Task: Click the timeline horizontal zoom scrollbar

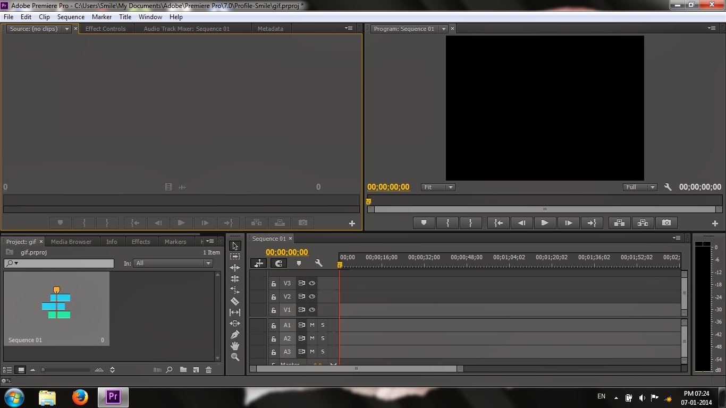Action: click(356, 369)
